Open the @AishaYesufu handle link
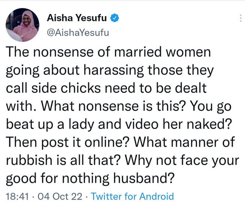 [78, 33]
